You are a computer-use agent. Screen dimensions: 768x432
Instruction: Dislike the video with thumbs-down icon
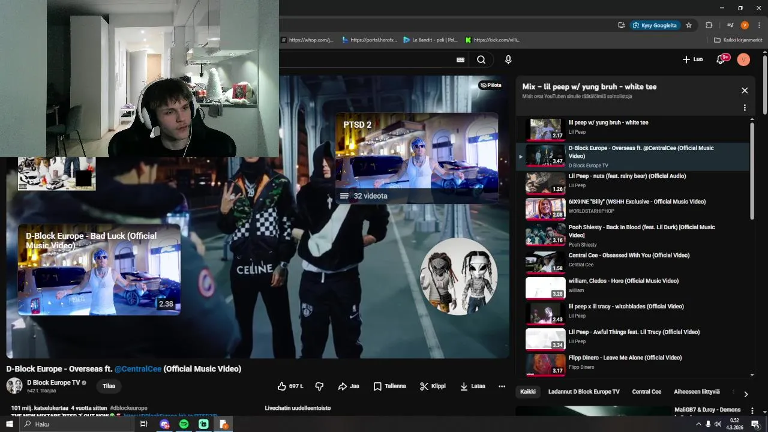point(319,386)
